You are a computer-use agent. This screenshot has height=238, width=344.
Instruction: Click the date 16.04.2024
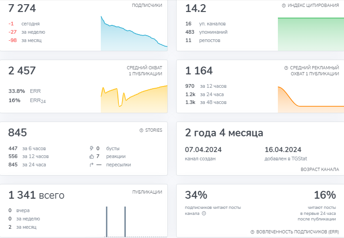283,150
